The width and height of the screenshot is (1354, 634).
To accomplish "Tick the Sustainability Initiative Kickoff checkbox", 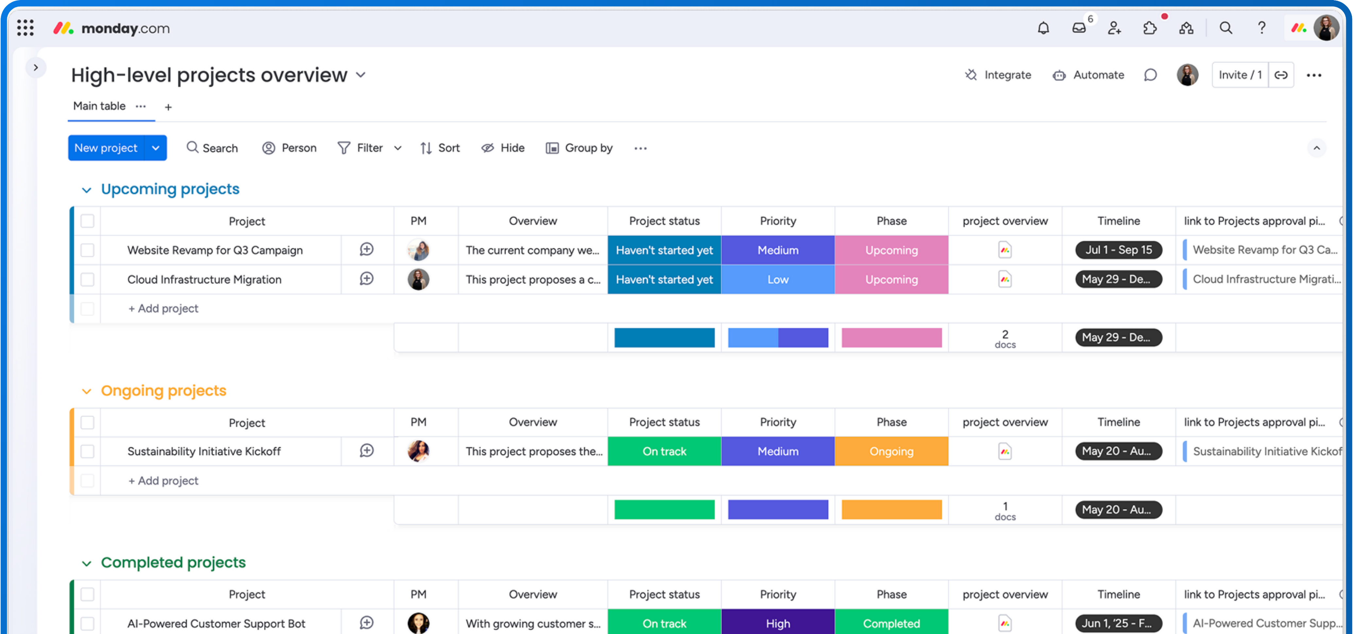I will pyautogui.click(x=87, y=451).
